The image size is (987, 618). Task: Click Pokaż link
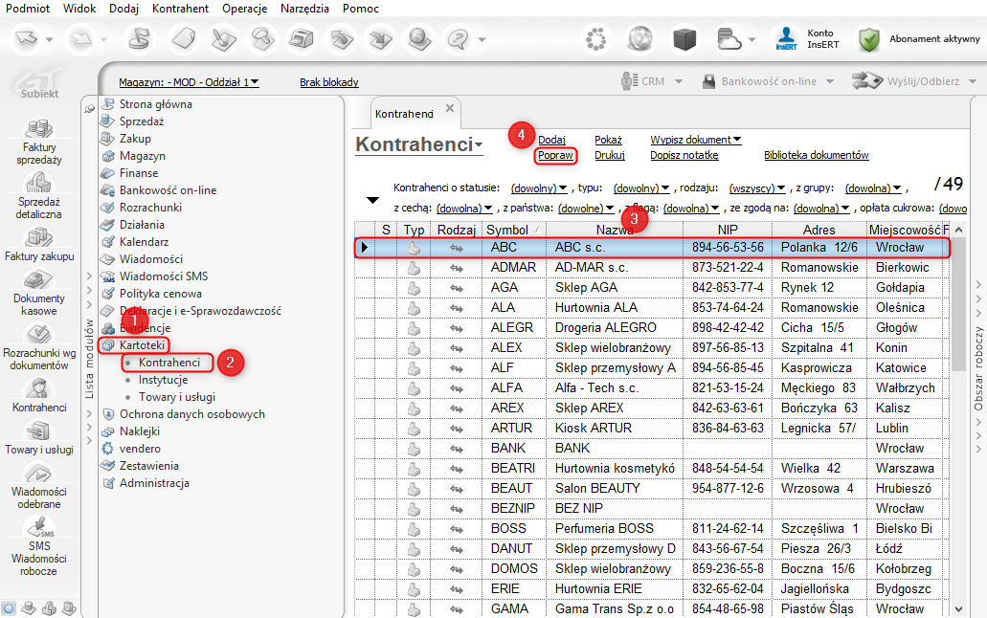(x=608, y=140)
